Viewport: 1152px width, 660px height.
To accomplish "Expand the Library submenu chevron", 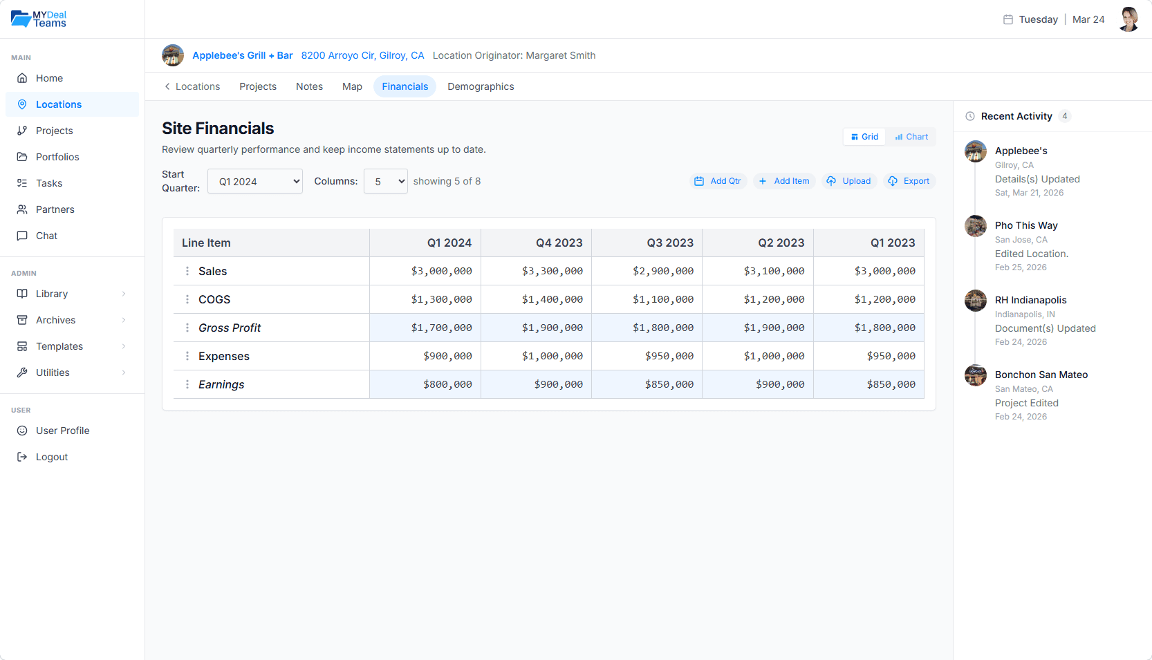I will click(124, 294).
